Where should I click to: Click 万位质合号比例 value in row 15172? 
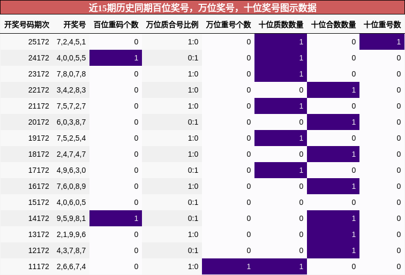(193, 203)
